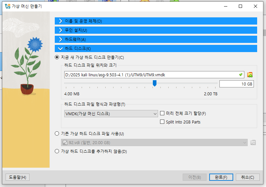Click the disk size slider handle
Image resolution: width=266 pixels, height=187 pixels.
pos(154,83)
